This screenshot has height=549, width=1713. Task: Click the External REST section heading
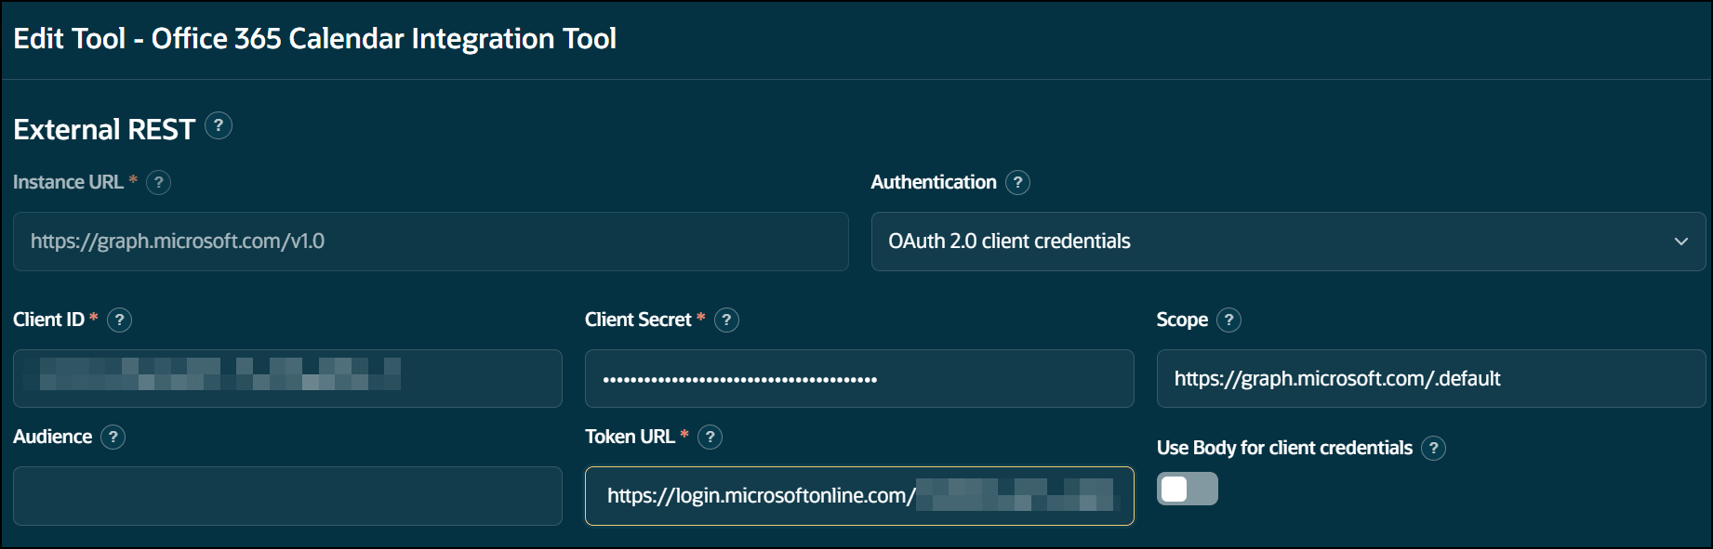pyautogui.click(x=104, y=129)
